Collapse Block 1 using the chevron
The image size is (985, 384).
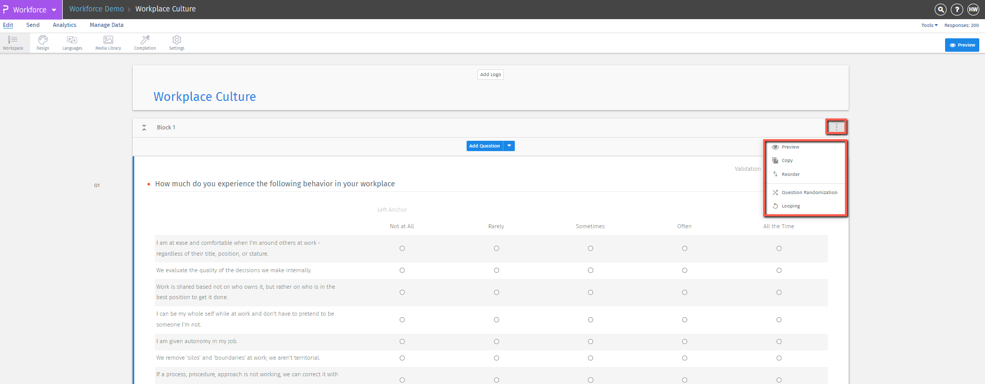click(x=144, y=127)
